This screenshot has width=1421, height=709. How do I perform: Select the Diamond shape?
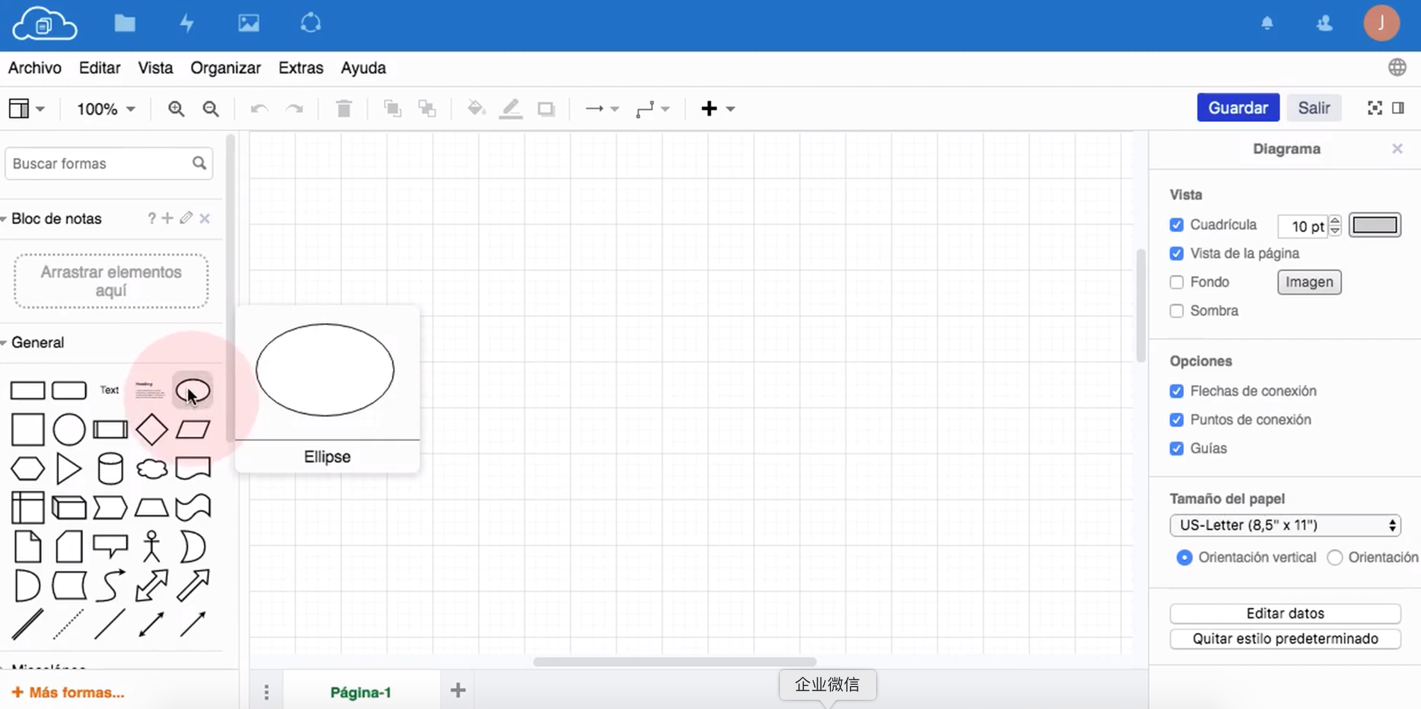click(x=151, y=430)
